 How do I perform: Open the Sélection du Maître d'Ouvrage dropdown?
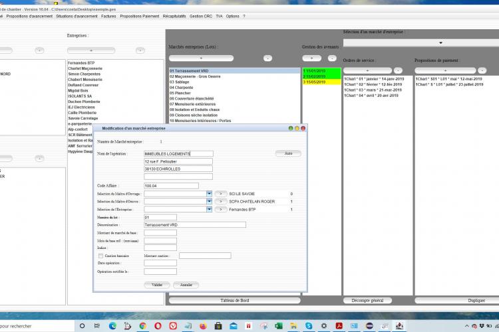[209, 193]
